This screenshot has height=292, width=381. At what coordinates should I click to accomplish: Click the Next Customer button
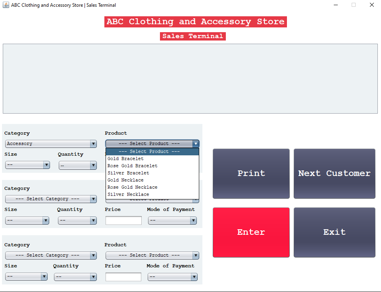335,174
